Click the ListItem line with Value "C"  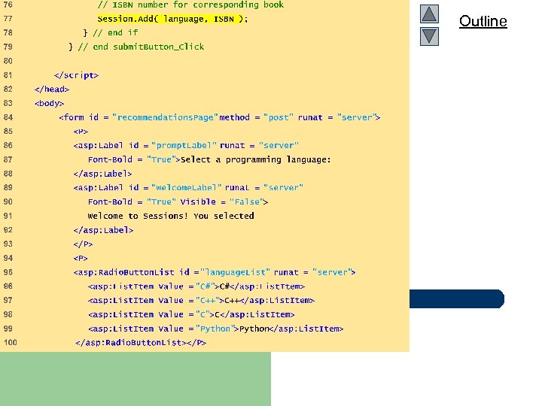[x=191, y=314]
